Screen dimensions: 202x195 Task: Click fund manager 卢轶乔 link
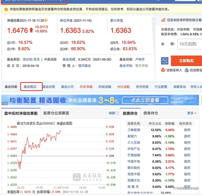pyautogui.click(x=140, y=59)
